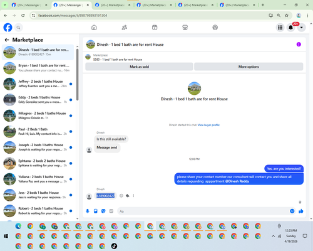Reload the page
The height and width of the screenshot is (251, 313).
pyautogui.click(x=23, y=16)
